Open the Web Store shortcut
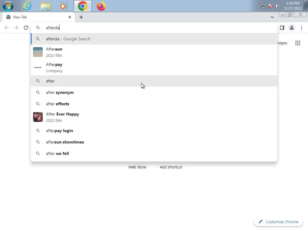The image size is (308, 231). [137, 167]
